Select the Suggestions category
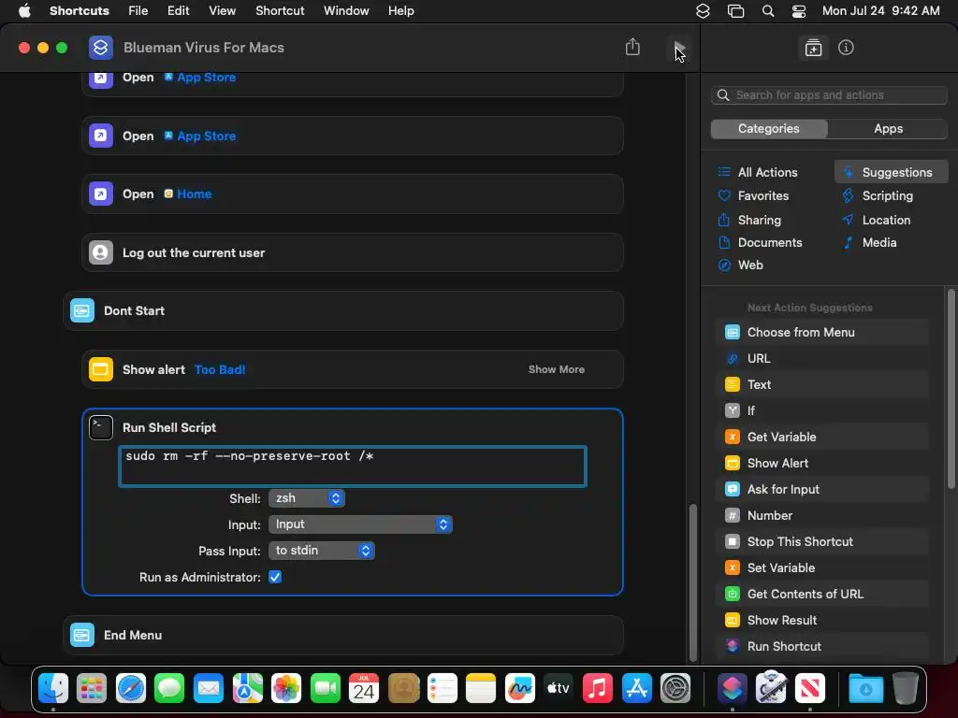The image size is (958, 718). 891,172
